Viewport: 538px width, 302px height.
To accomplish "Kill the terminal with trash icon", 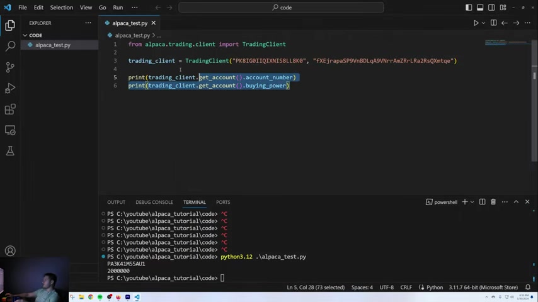I will click(x=493, y=202).
